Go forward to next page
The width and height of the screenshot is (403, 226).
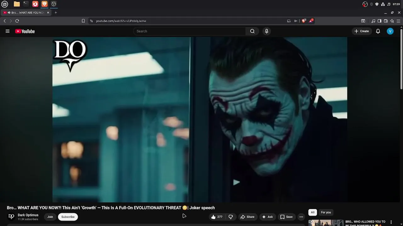click(x=11, y=21)
